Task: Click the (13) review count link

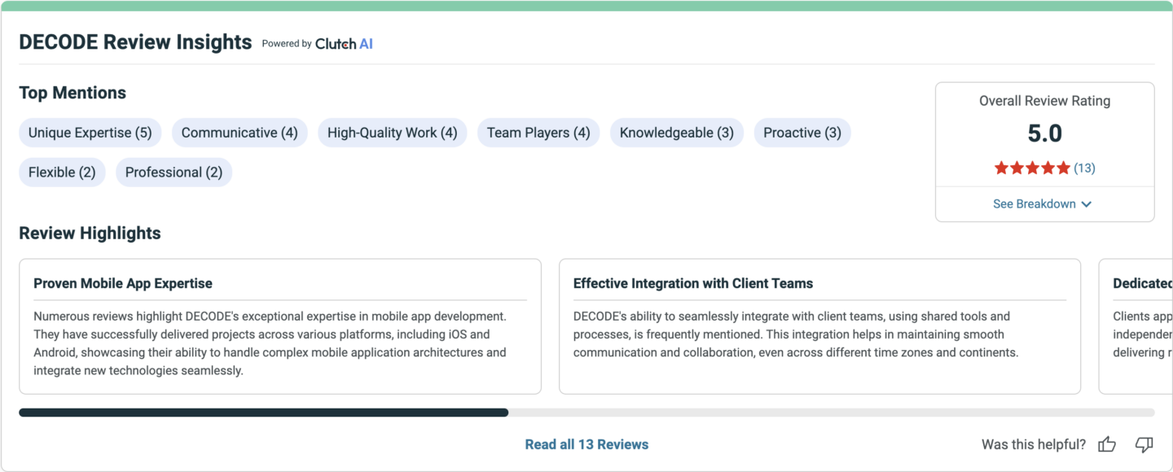Action: (1084, 168)
